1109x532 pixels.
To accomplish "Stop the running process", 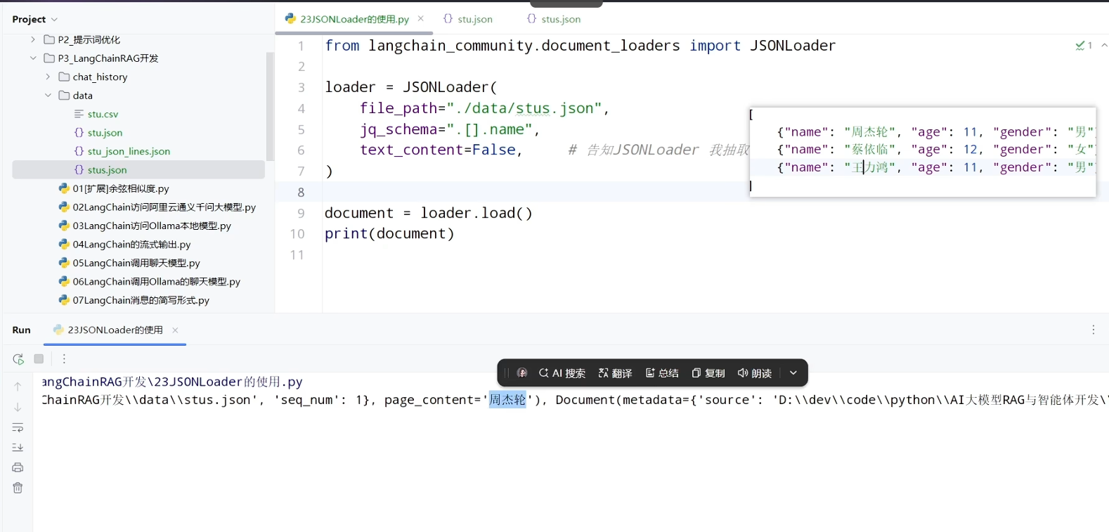I will 39,359.
